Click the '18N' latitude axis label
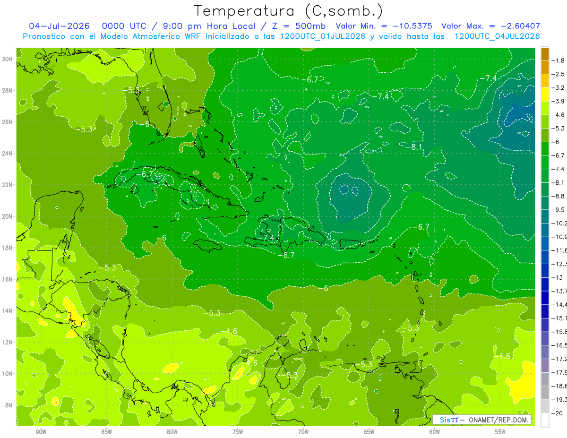This screenshot has height=438, width=567. [x=7, y=248]
